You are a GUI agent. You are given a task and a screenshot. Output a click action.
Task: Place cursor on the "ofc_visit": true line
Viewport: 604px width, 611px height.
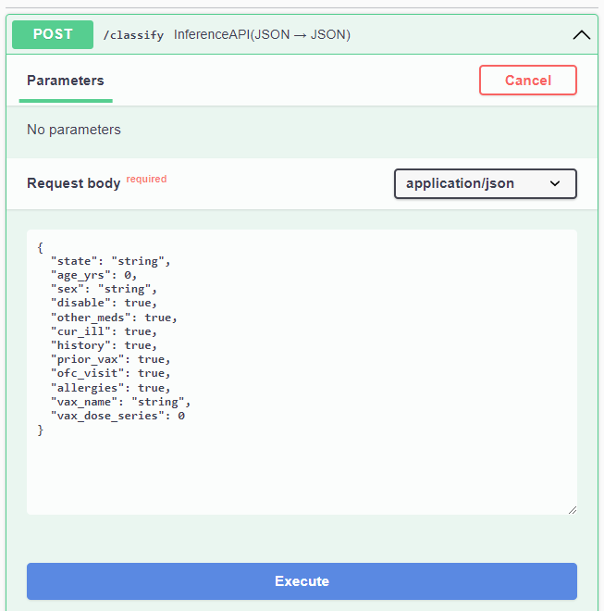tap(111, 373)
